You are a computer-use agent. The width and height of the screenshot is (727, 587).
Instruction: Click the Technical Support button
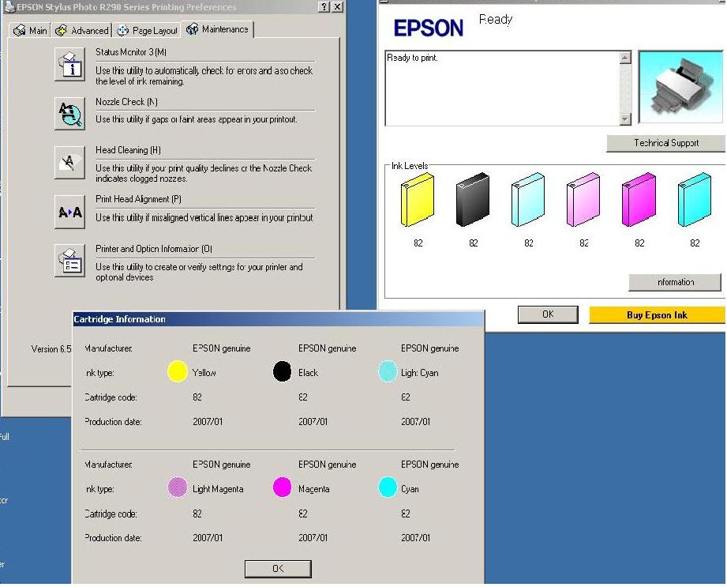665,143
